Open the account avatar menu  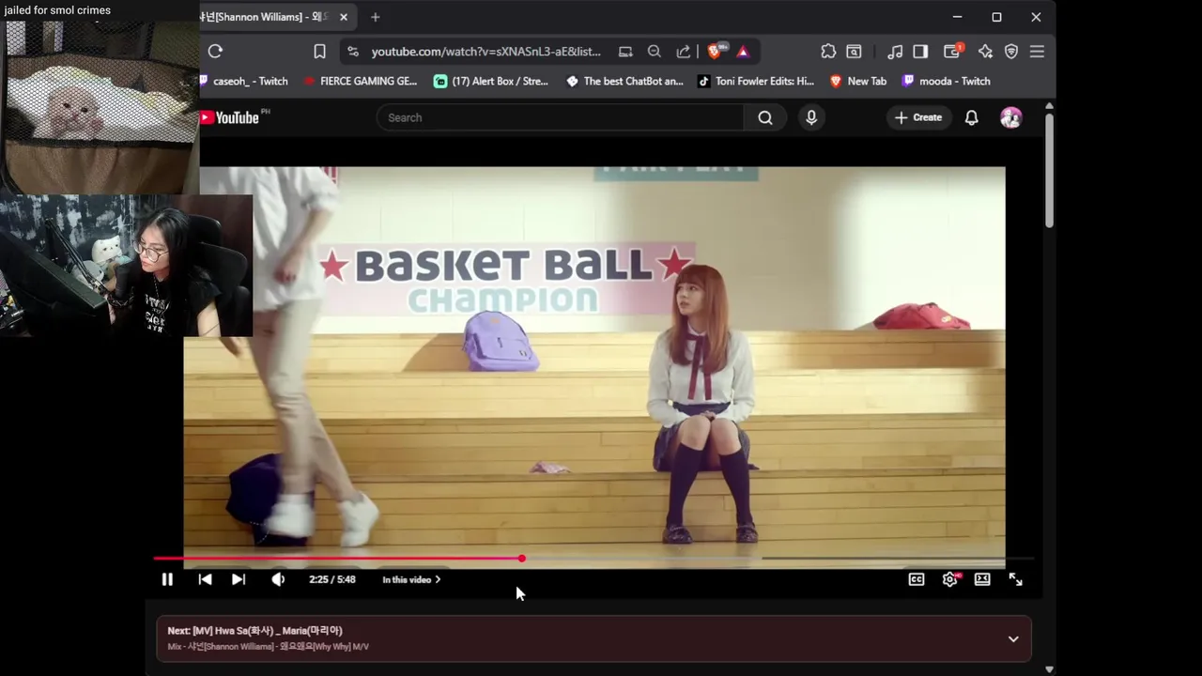tap(1011, 117)
